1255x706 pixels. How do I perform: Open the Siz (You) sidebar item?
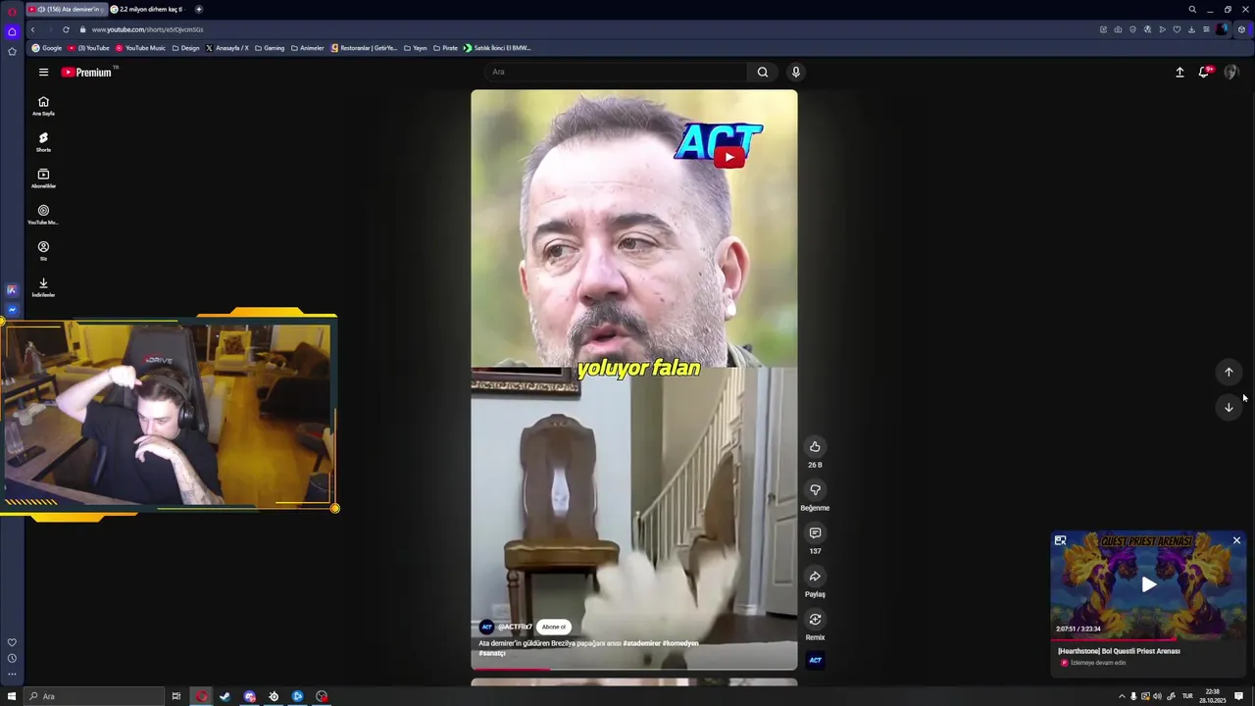(x=43, y=251)
